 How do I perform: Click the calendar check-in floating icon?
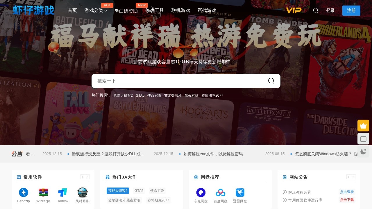pos(363,138)
